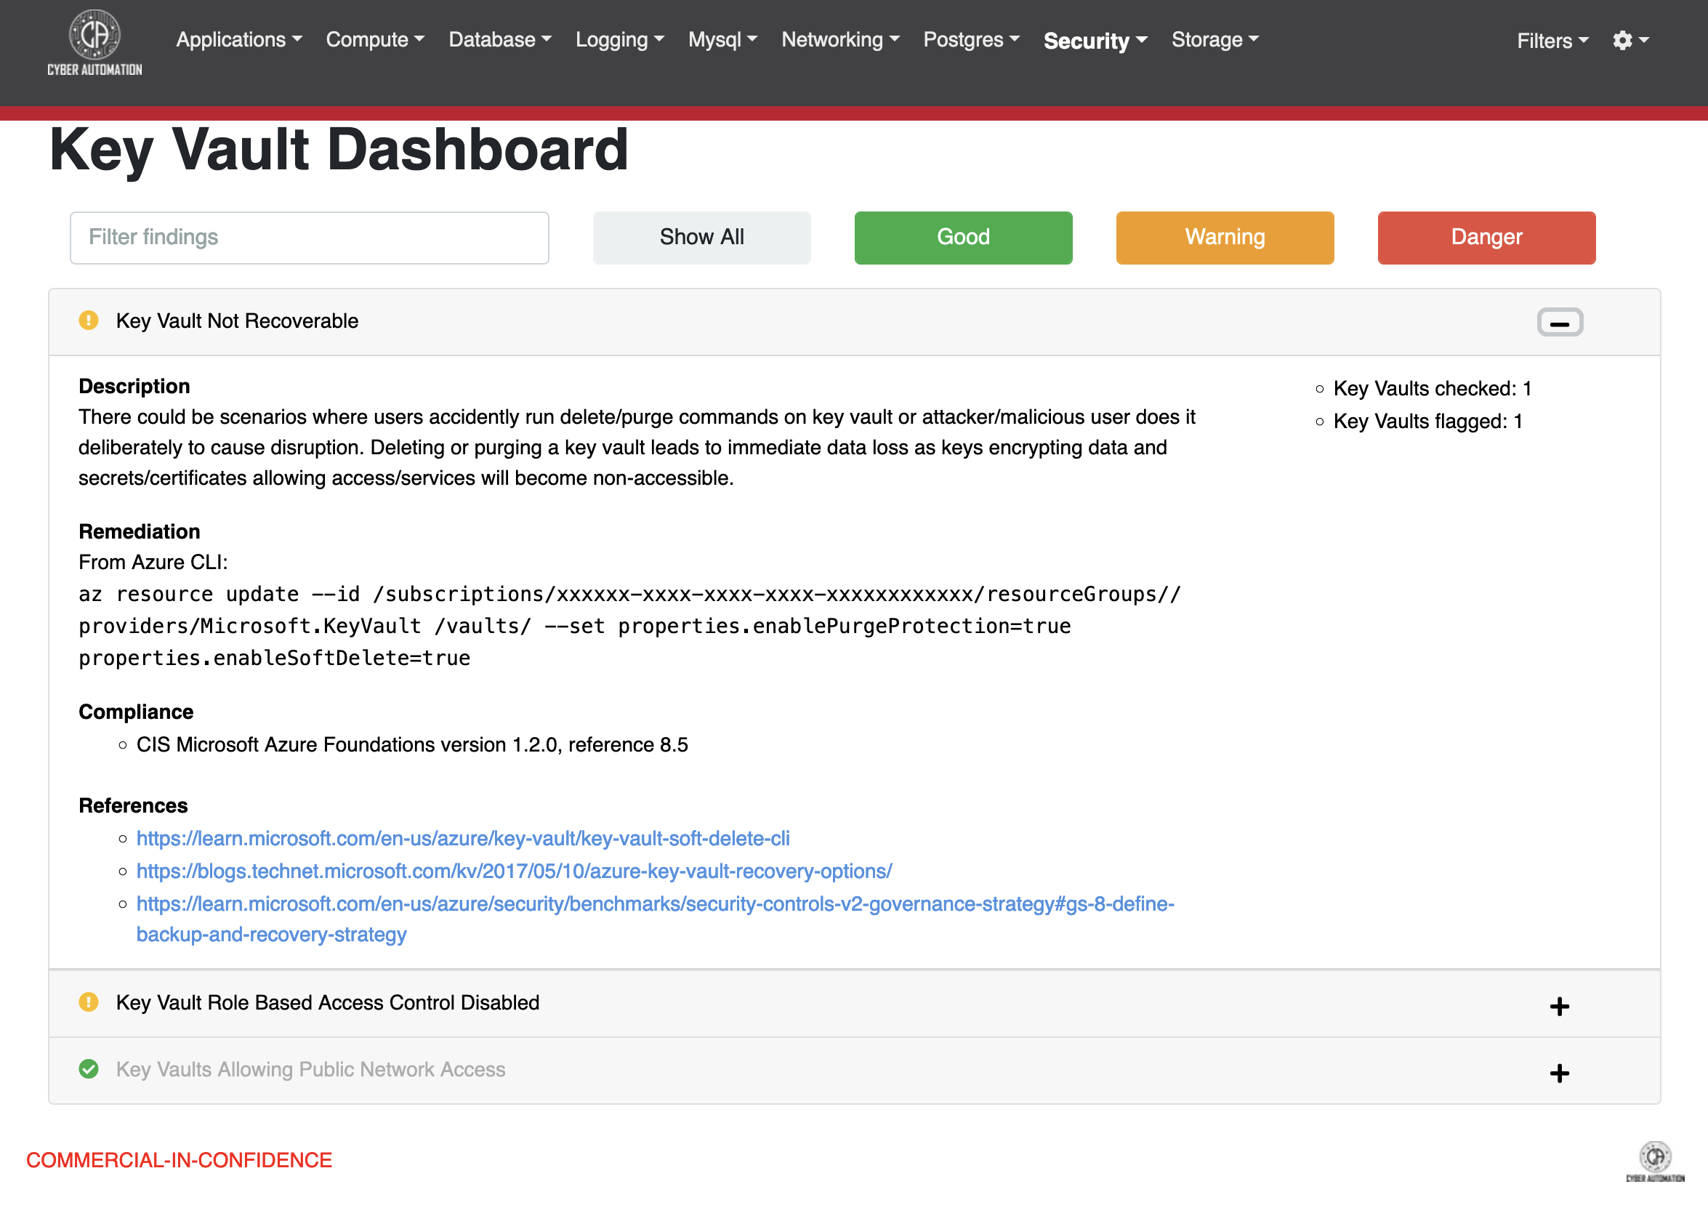Viewport: 1708px width, 1208px height.
Task: Filter findings by Warning status
Action: (1225, 237)
